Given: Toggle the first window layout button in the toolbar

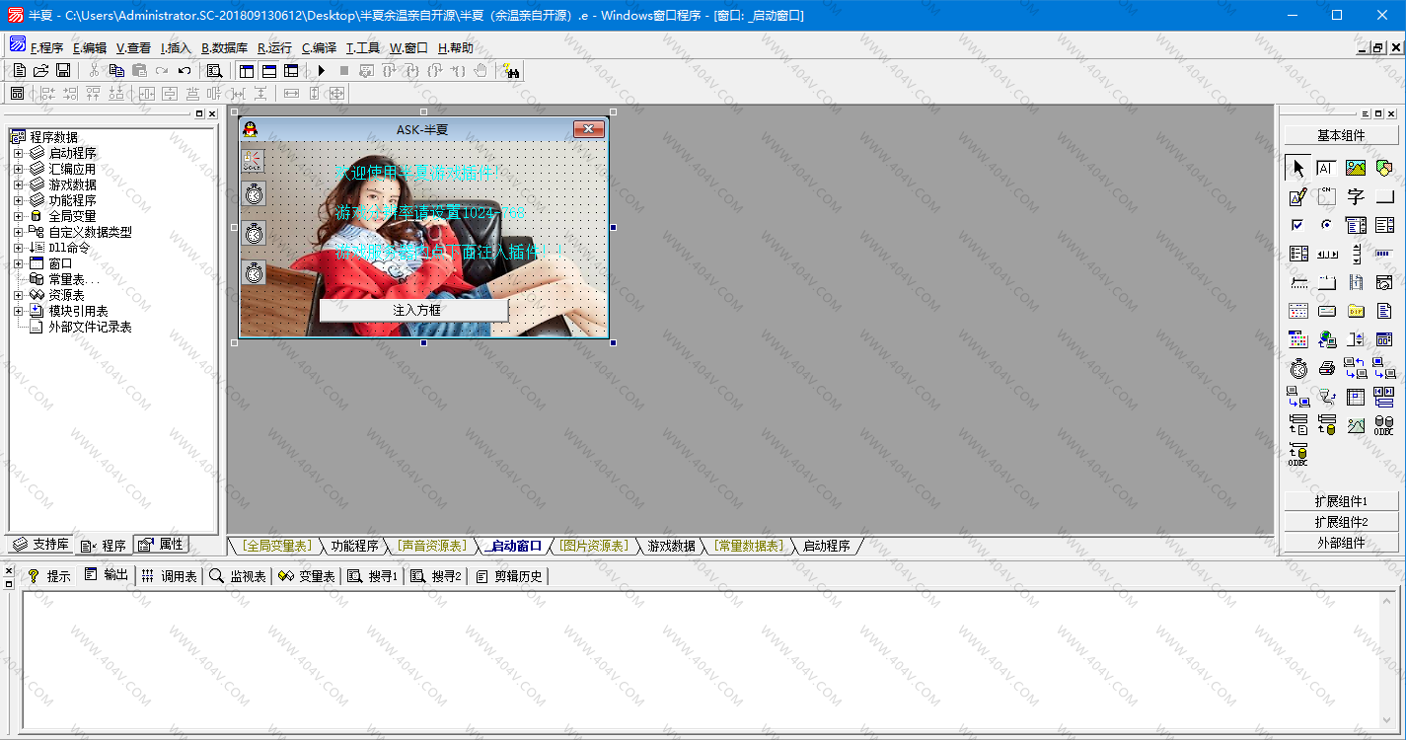Looking at the screenshot, I should [x=247, y=71].
